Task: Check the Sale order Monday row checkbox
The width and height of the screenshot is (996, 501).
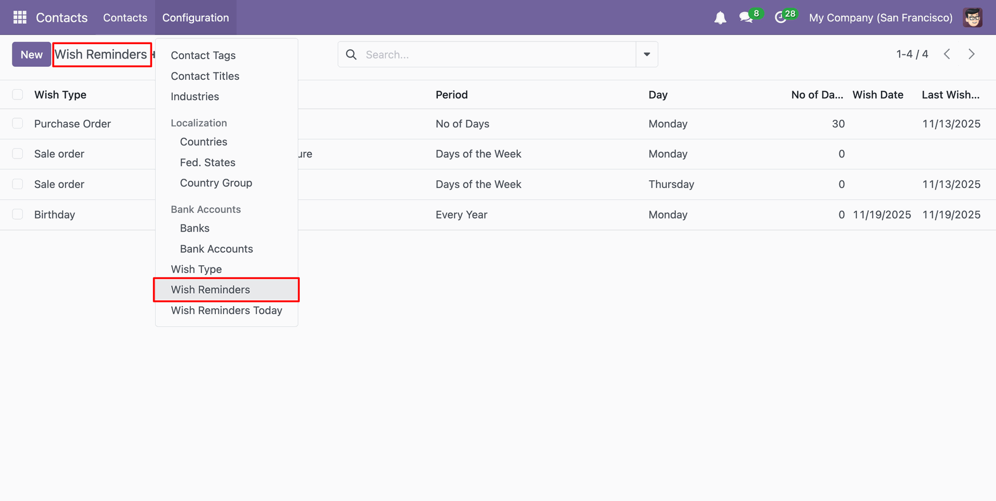Action: coord(18,154)
